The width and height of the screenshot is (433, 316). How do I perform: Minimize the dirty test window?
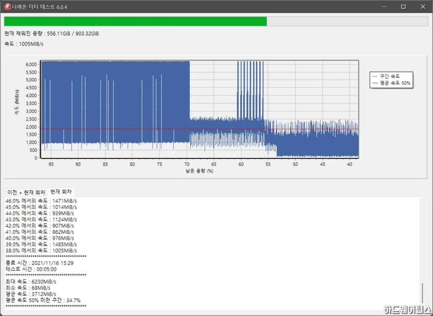tap(384, 6)
